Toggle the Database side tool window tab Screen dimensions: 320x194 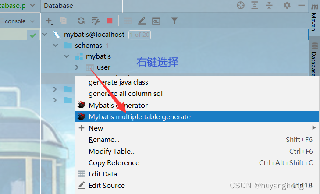(x=314, y=59)
